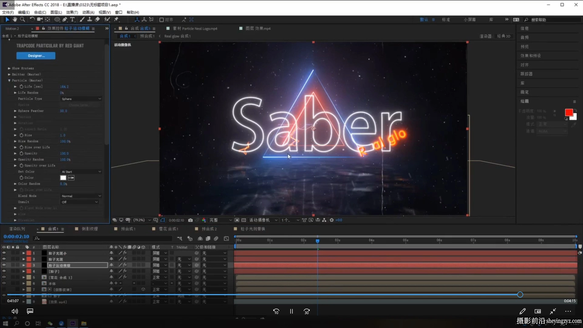Select the Eraser tool
Viewport: 583px width, 328px height.
pyautogui.click(x=97, y=19)
